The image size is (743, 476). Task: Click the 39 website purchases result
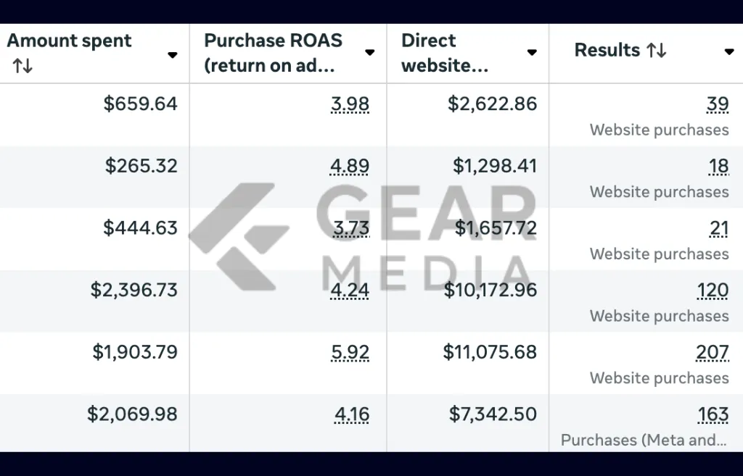718,104
